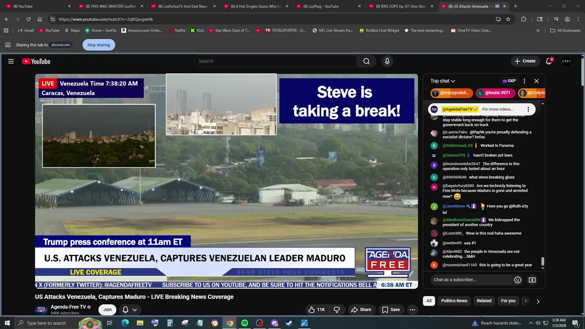Join the Agenda-Free TV channel
Image resolution: width=585 pixels, height=329 pixels.
click(x=107, y=309)
